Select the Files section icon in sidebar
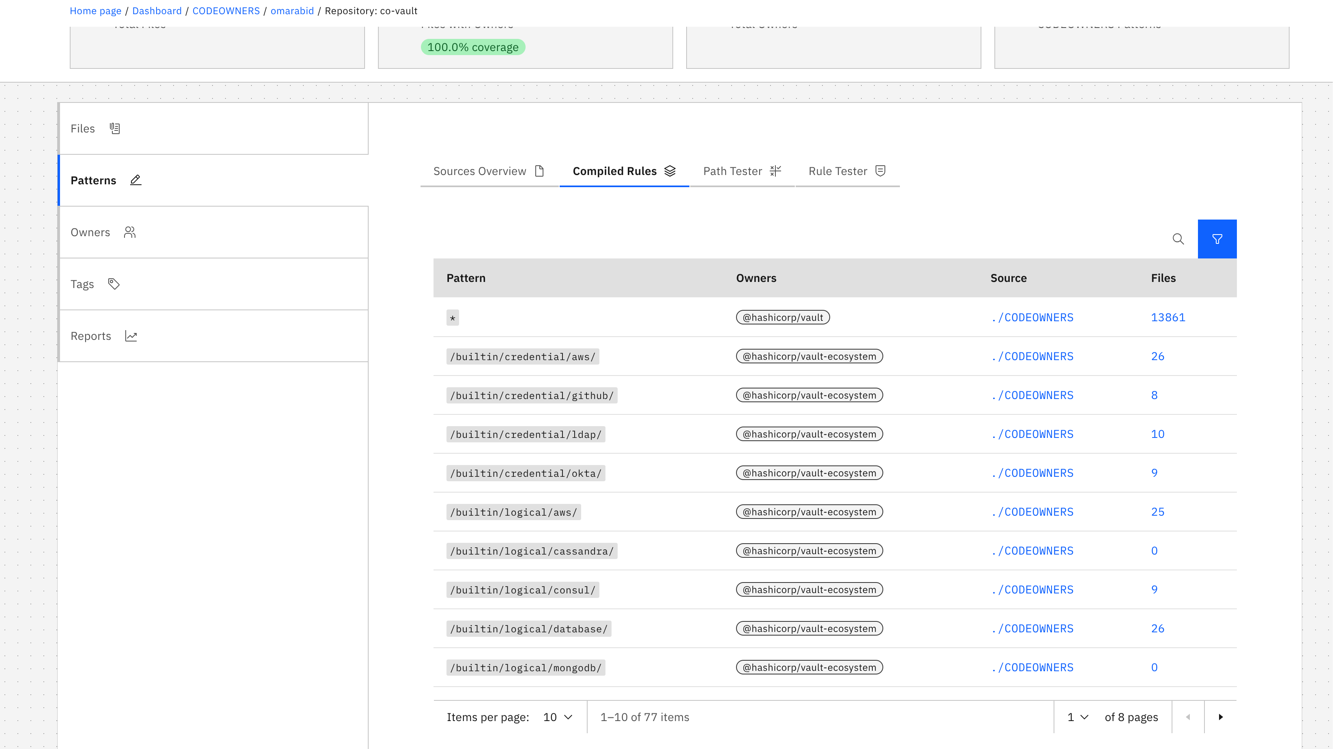This screenshot has width=1333, height=749. coord(115,128)
